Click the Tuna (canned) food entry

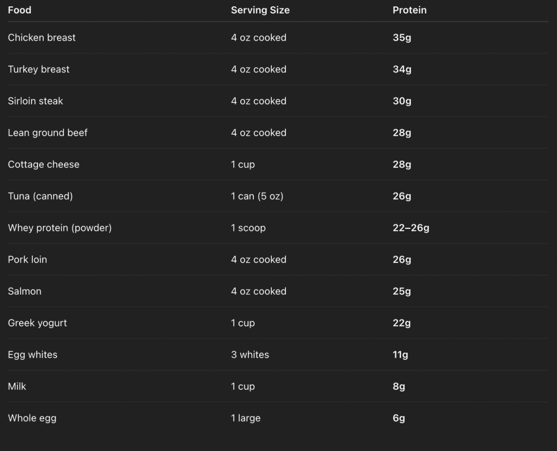[x=40, y=196]
